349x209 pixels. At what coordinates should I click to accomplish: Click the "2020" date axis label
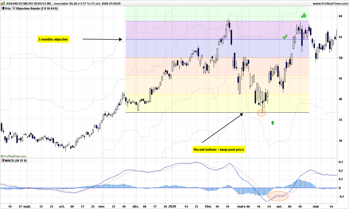pyautogui.click(x=172, y=206)
